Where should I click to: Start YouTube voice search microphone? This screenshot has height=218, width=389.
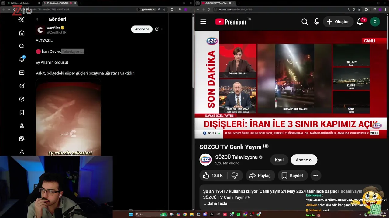point(317,22)
